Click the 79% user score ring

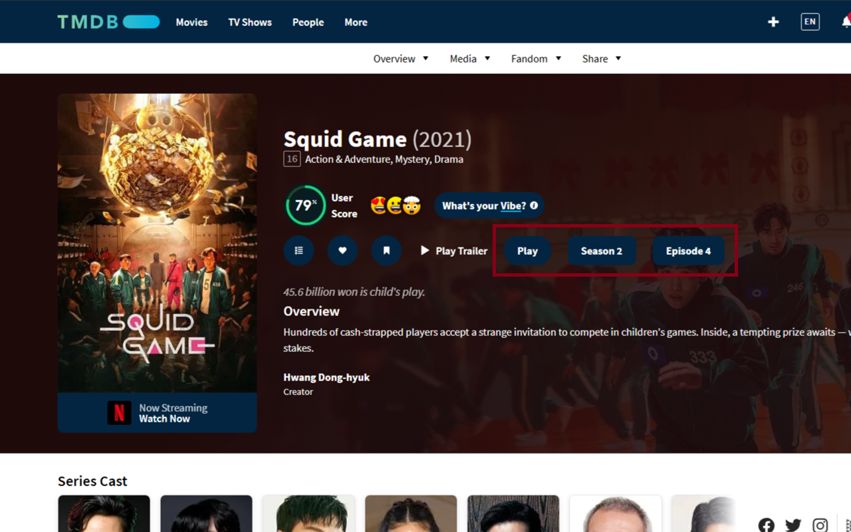[305, 205]
